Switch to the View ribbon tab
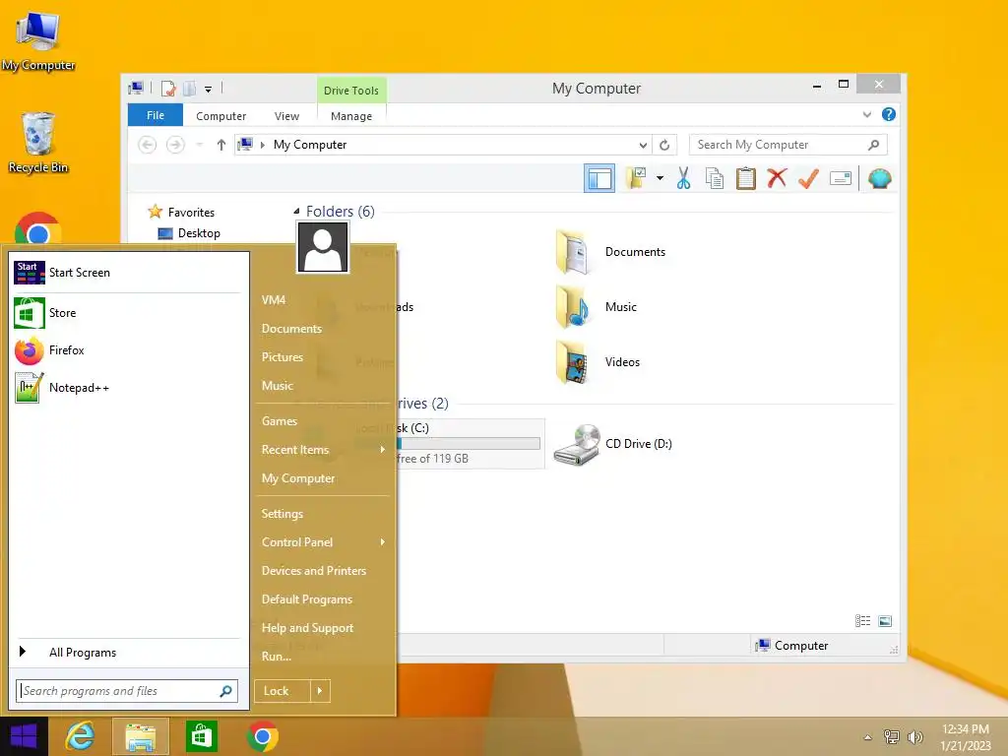Screen dimensions: 1008x756 pyautogui.click(x=286, y=116)
